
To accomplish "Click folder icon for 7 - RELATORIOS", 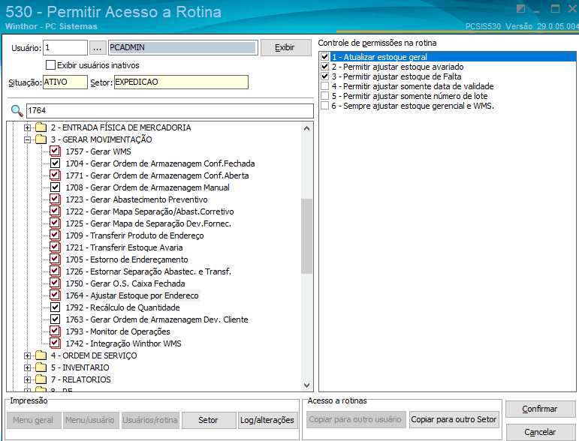I will [41, 379].
